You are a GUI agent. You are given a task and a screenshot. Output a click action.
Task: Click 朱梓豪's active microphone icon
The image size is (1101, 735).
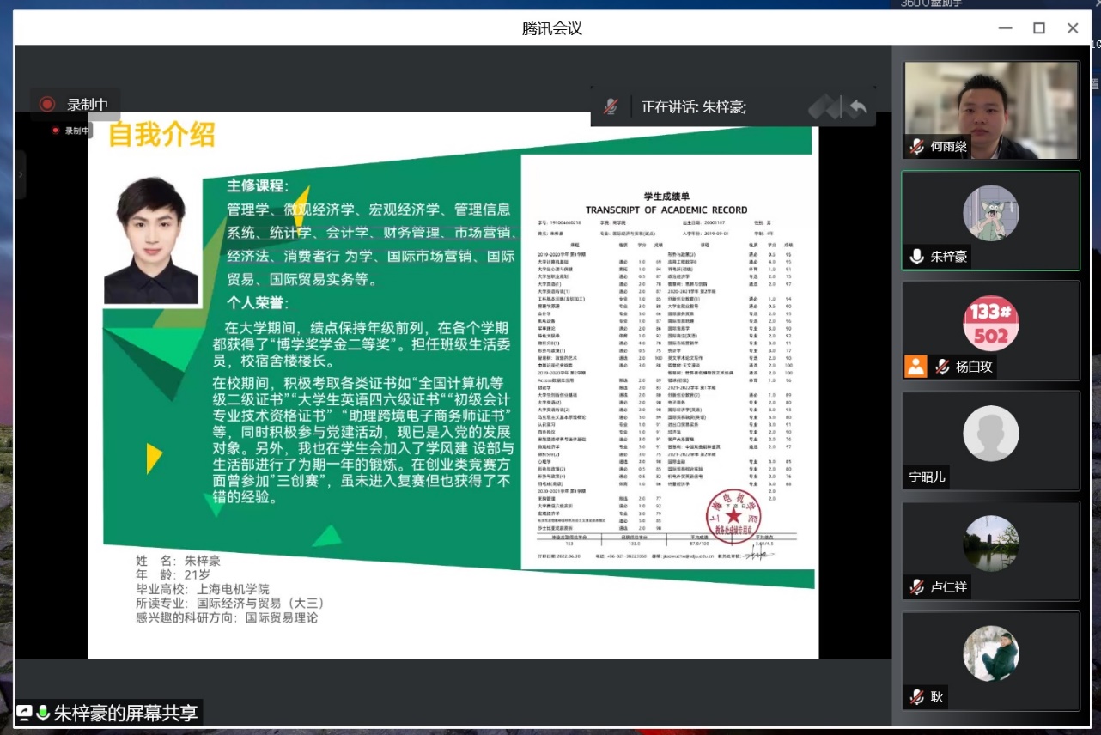[x=917, y=257]
